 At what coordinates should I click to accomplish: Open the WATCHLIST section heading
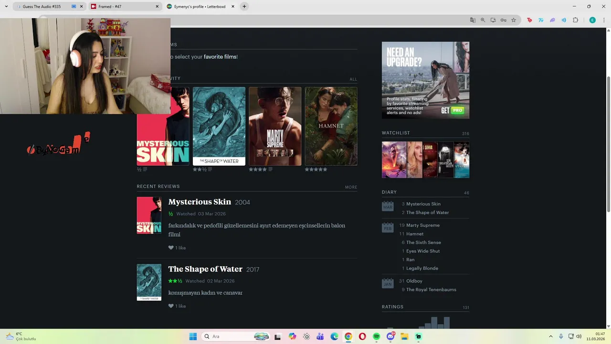click(x=396, y=133)
